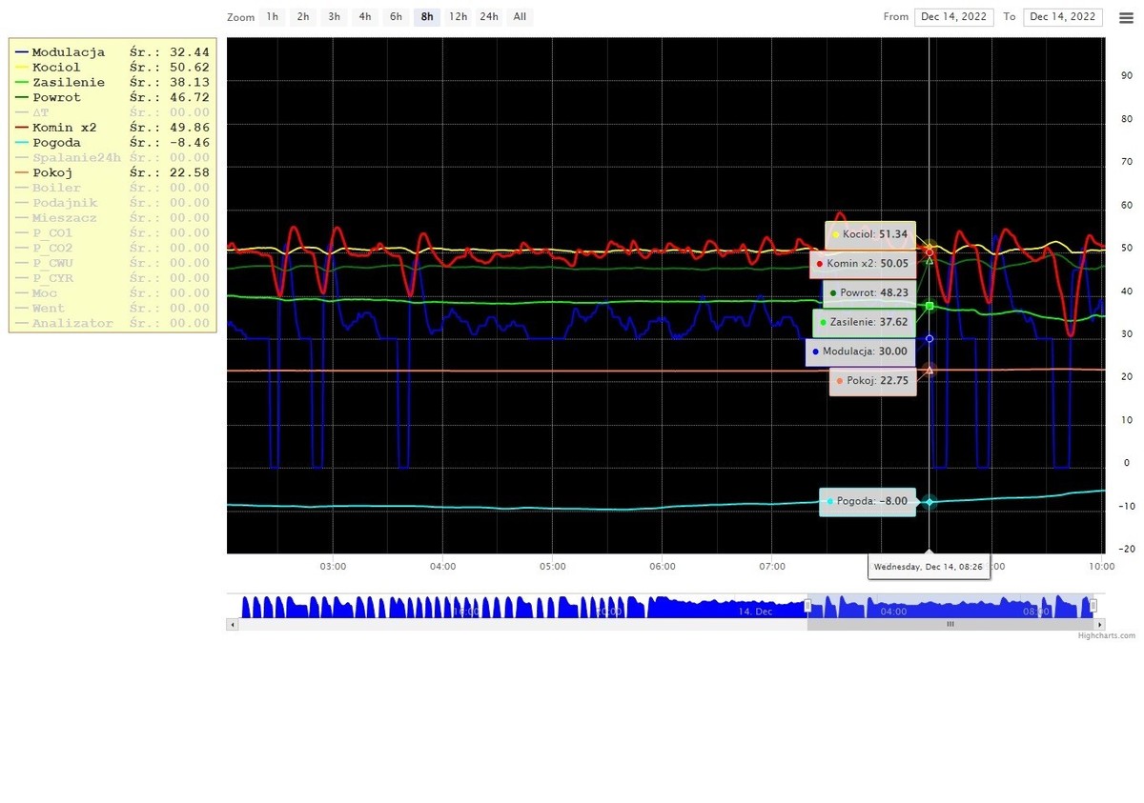1144x803 pixels.
Task: Click the navigator right range handle
Action: click(x=1093, y=606)
